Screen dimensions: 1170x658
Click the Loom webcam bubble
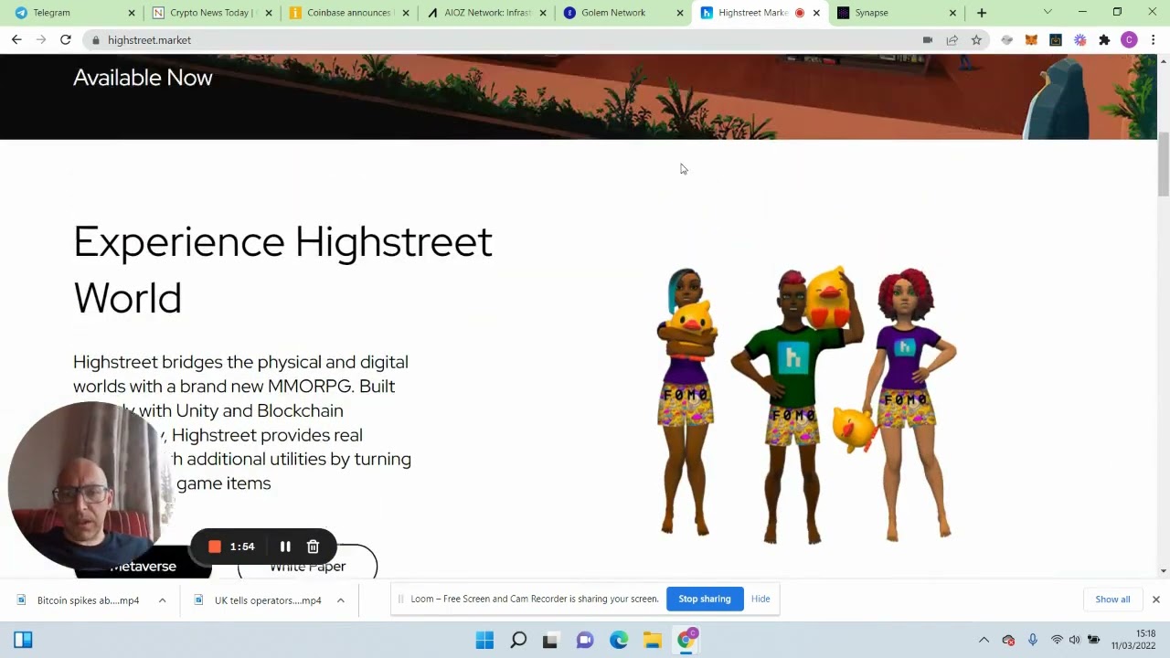[90, 485]
